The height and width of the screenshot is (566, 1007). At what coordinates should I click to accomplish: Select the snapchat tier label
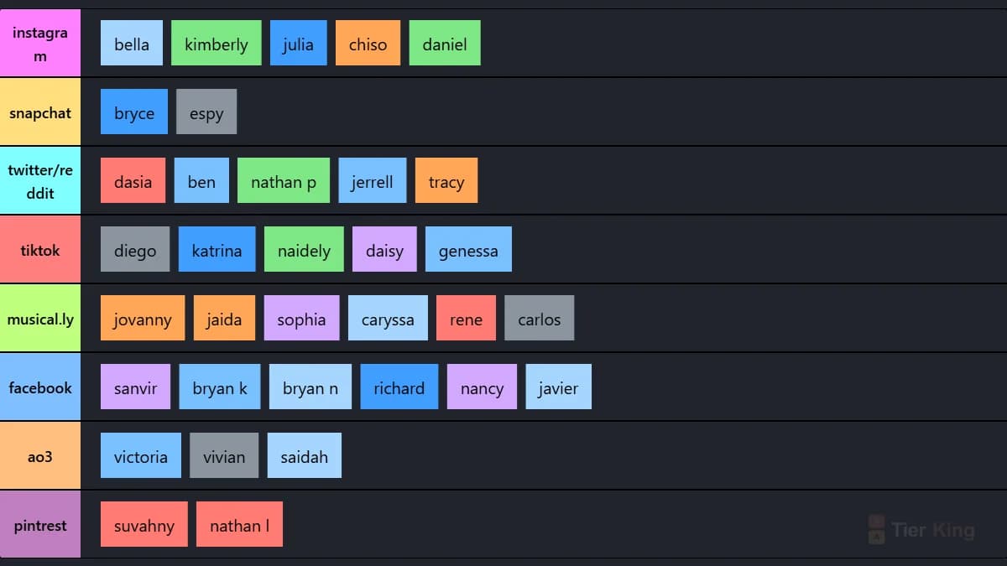(40, 112)
